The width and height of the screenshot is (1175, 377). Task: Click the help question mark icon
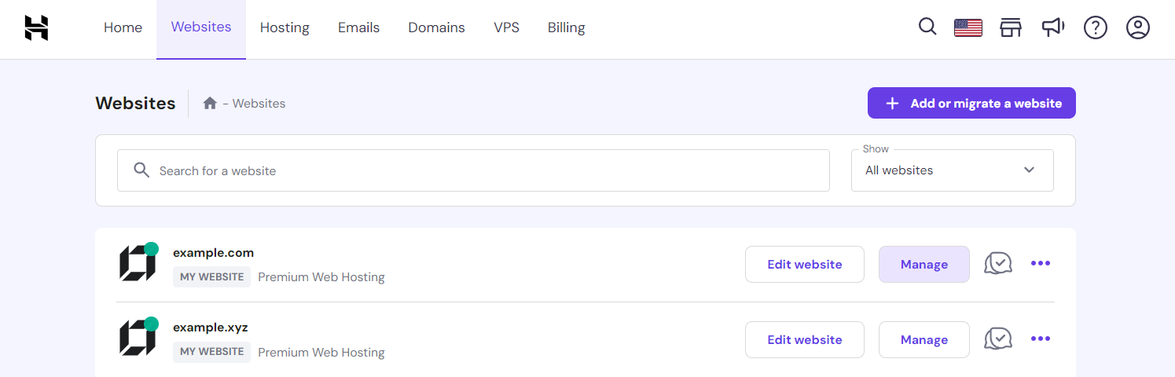[1096, 28]
